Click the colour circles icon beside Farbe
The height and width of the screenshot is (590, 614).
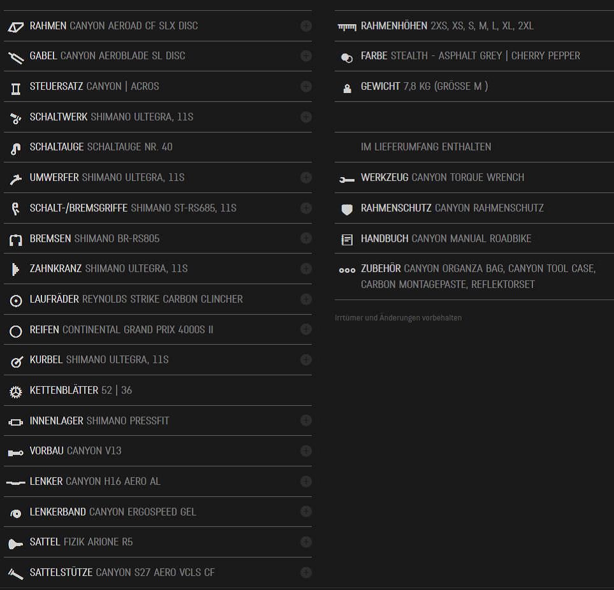(347, 58)
